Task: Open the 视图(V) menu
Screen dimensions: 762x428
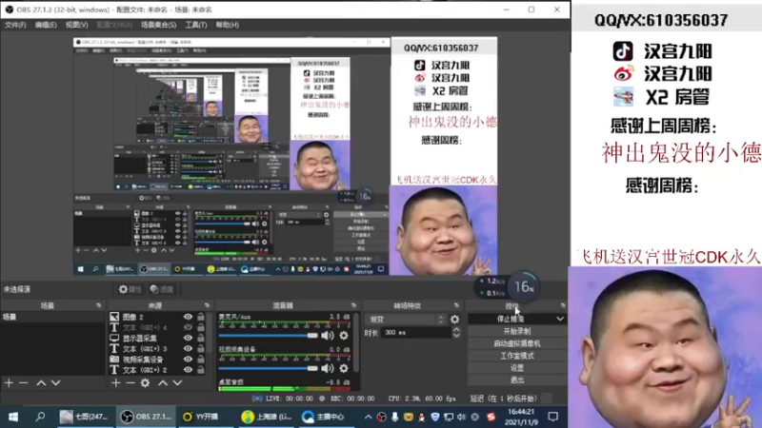Action: point(77,25)
